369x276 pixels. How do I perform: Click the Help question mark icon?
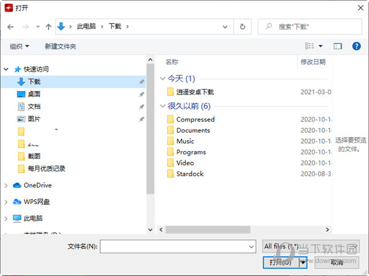coord(355,46)
